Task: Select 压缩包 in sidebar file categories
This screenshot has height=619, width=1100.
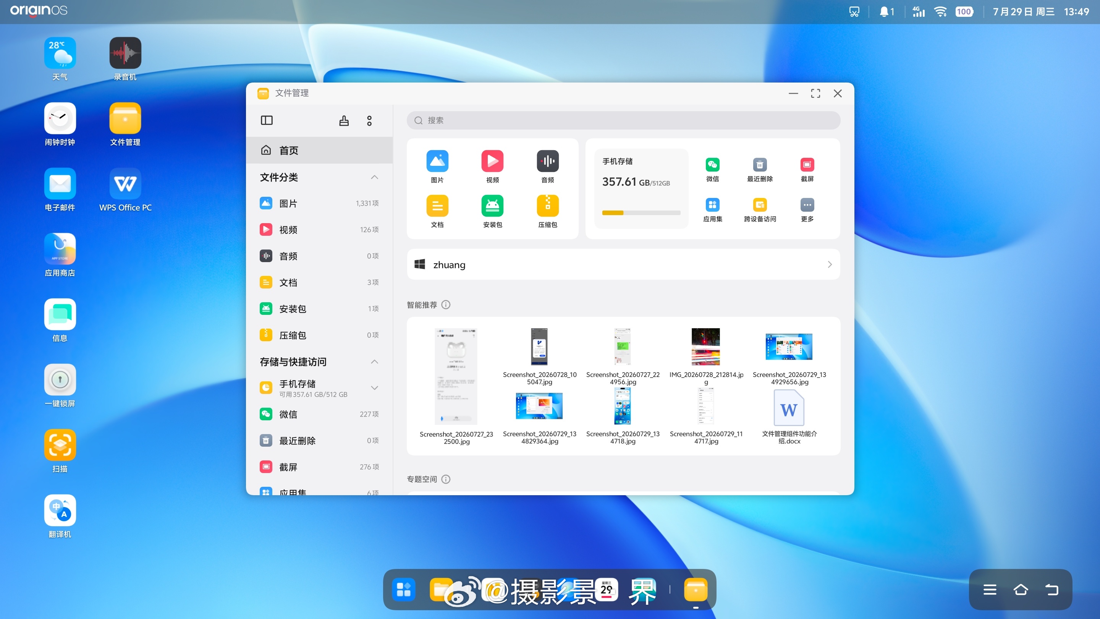Action: 319,335
